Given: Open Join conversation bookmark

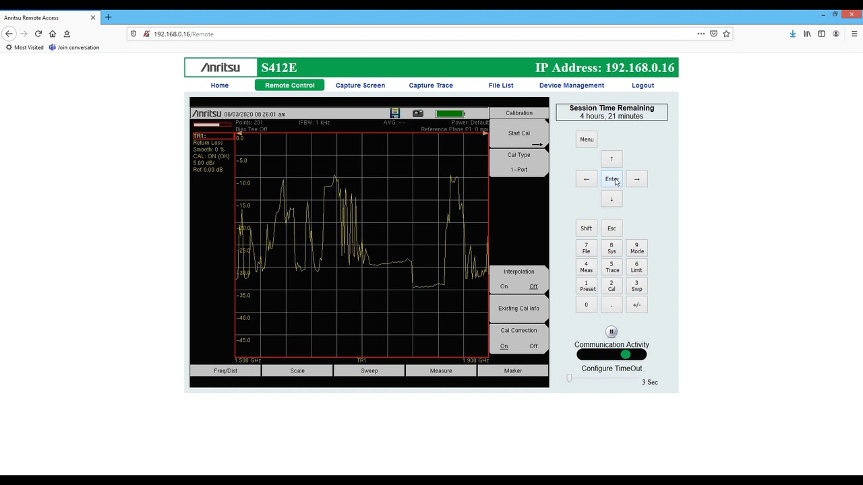Looking at the screenshot, I should click(74, 48).
